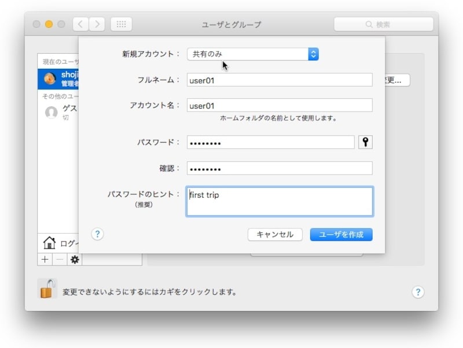Go back with the left chevron toolbar button
Viewport: 463px width, 348px height.
click(x=80, y=24)
